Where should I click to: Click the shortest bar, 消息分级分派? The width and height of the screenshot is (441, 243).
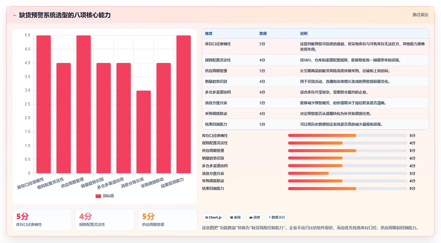click(144, 132)
